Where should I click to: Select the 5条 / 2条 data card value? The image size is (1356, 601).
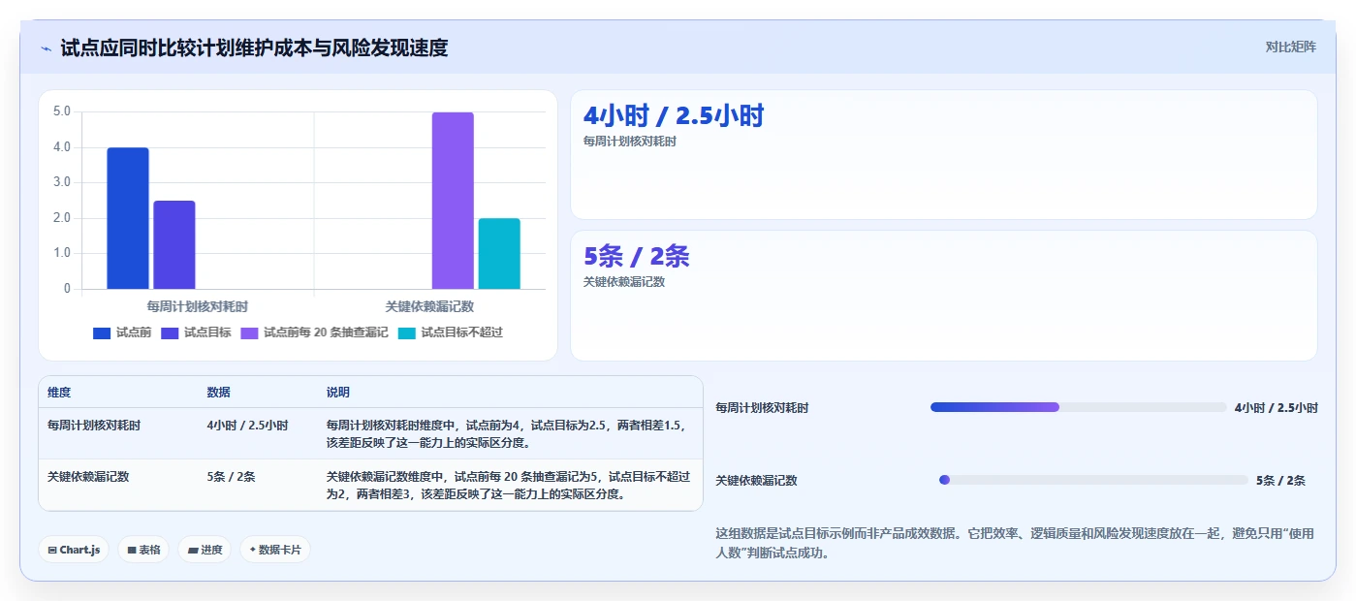point(636,257)
